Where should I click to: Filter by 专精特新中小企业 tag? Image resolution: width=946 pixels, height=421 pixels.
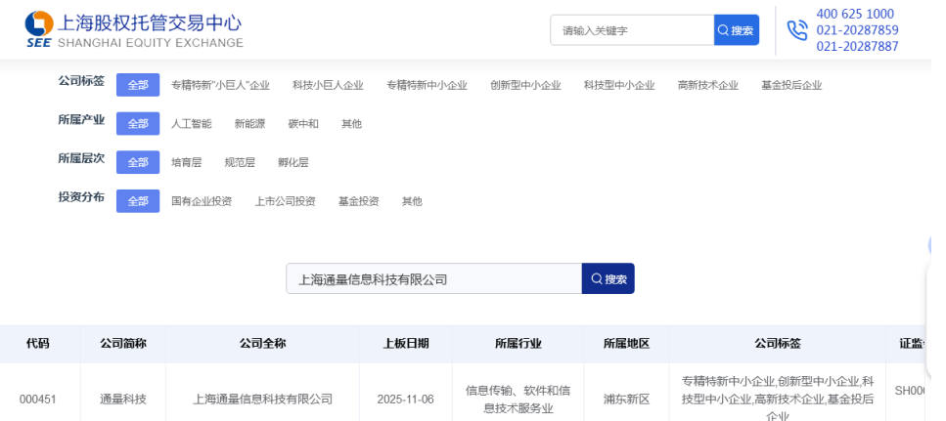tap(427, 85)
